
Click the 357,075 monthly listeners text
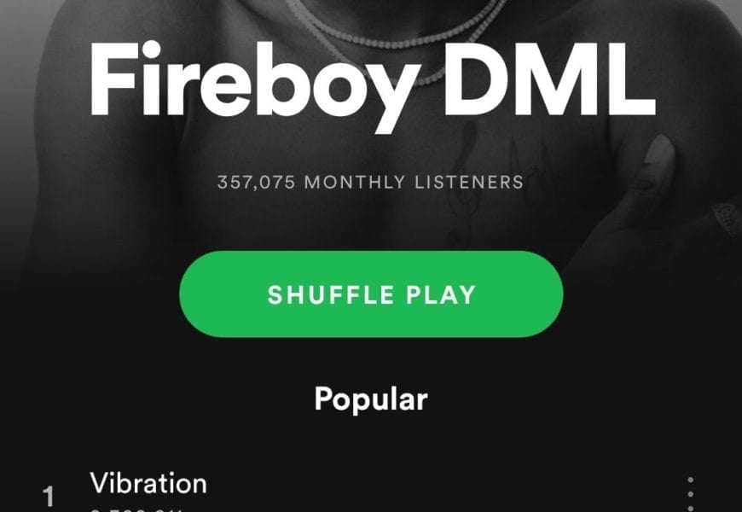click(370, 183)
